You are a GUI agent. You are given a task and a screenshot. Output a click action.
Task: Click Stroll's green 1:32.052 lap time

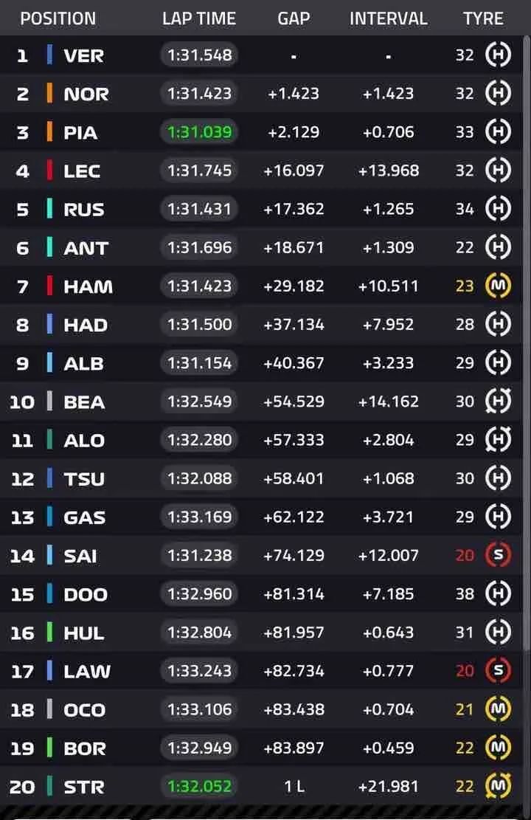coord(199,786)
